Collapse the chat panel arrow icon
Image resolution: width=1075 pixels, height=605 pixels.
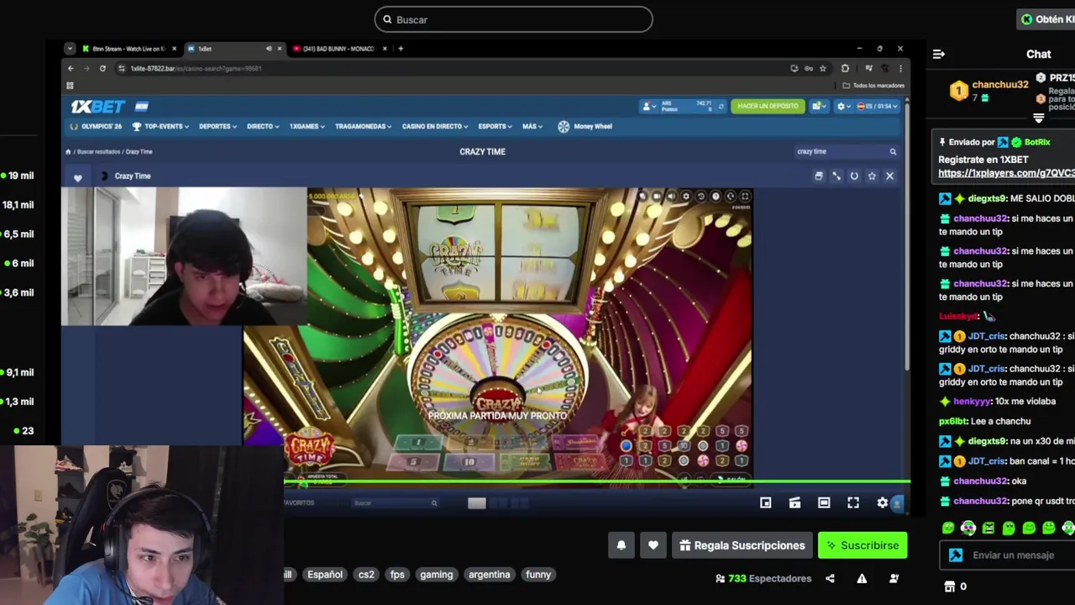coord(939,54)
